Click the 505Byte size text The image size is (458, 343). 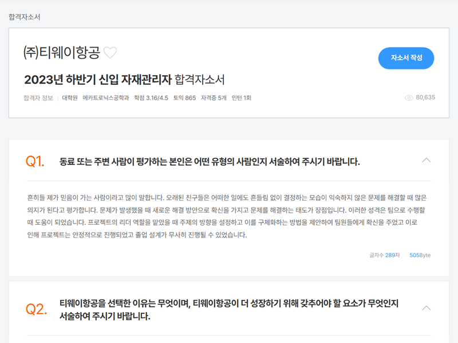[420, 255]
